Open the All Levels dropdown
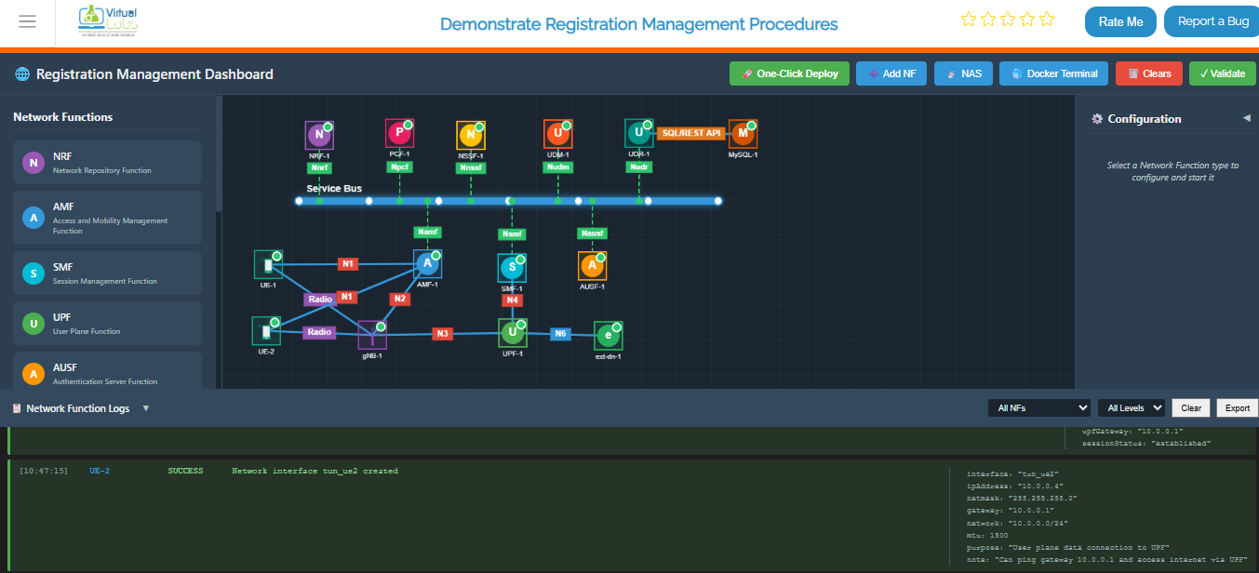The height and width of the screenshot is (573, 1259). (x=1131, y=407)
